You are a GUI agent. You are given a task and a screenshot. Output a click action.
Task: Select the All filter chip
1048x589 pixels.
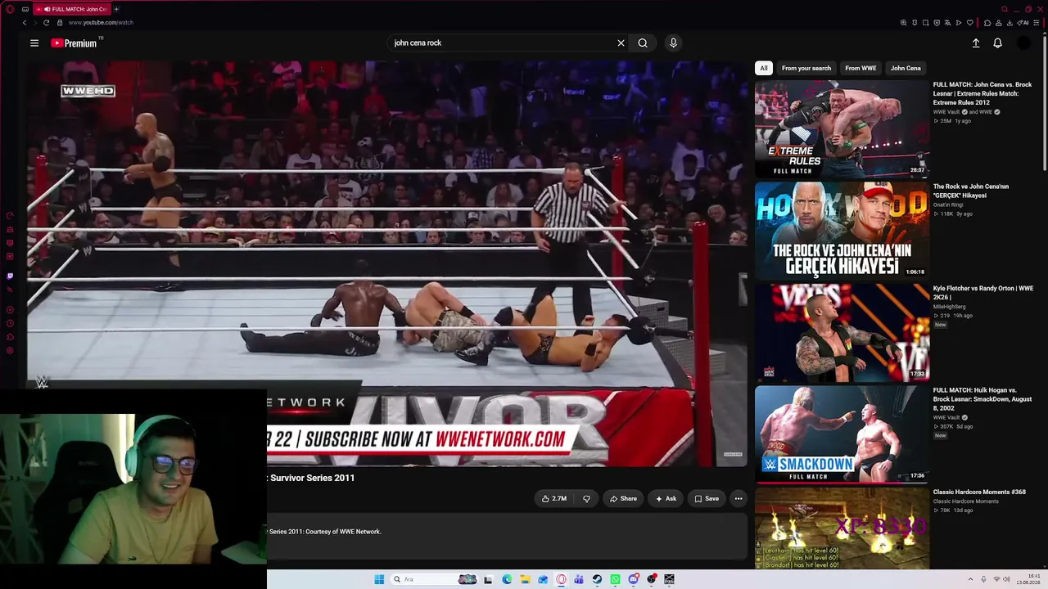764,69
